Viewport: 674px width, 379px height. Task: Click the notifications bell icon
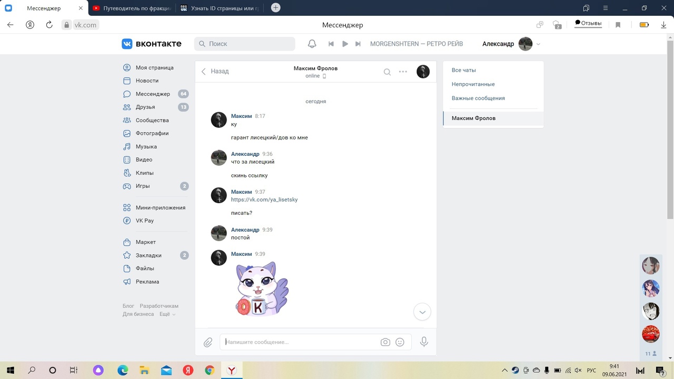(x=312, y=44)
